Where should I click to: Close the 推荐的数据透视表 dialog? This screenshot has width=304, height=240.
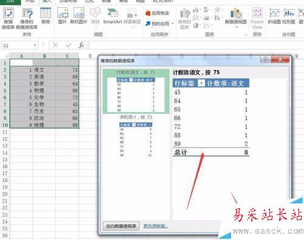(280, 59)
